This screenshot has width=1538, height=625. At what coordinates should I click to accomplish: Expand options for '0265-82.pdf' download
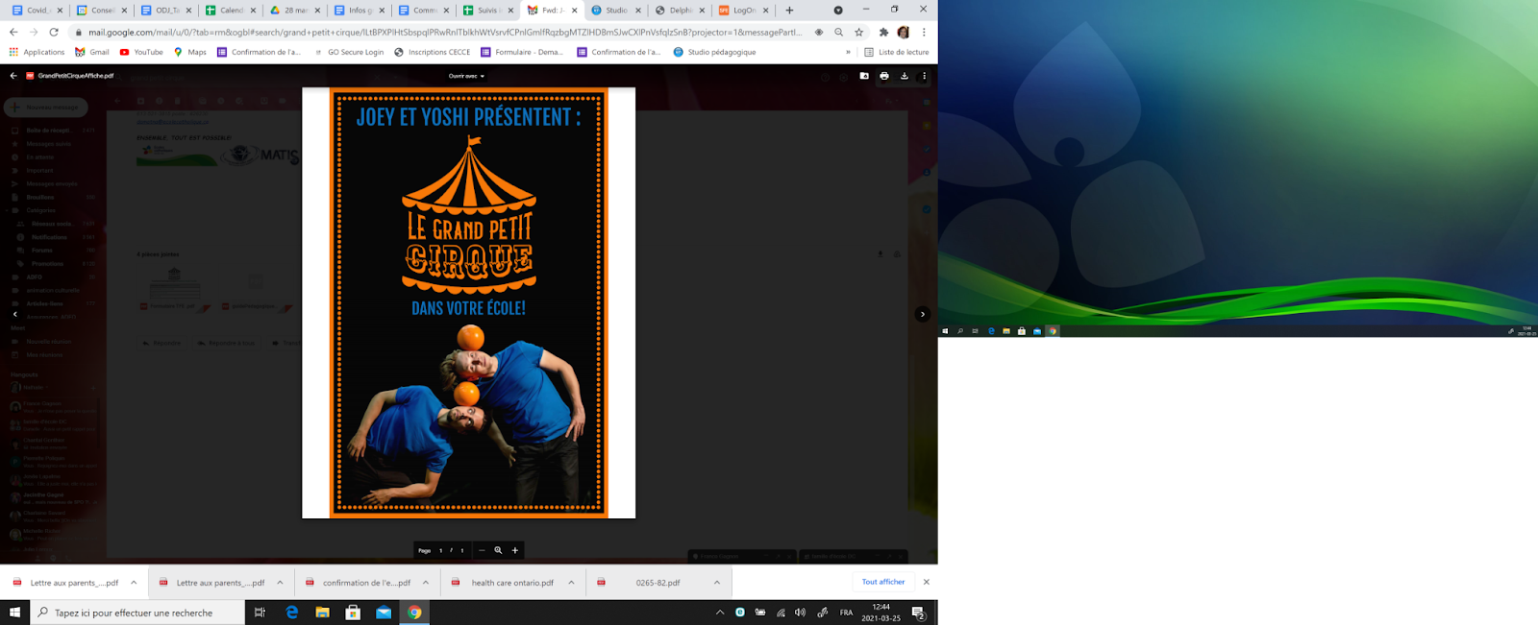coord(717,583)
